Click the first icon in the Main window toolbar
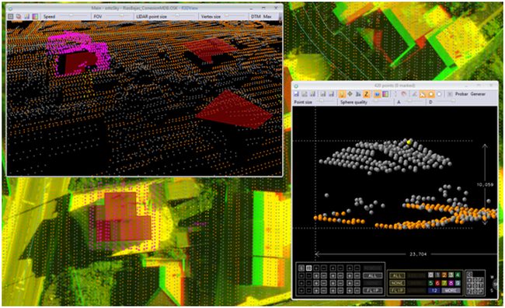 click(x=11, y=16)
